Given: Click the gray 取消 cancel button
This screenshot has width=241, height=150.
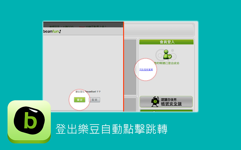Looking at the screenshot, I should pos(95,100).
